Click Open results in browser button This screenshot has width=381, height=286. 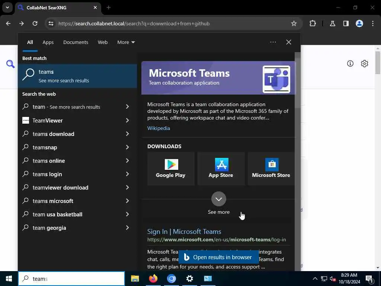point(219,257)
